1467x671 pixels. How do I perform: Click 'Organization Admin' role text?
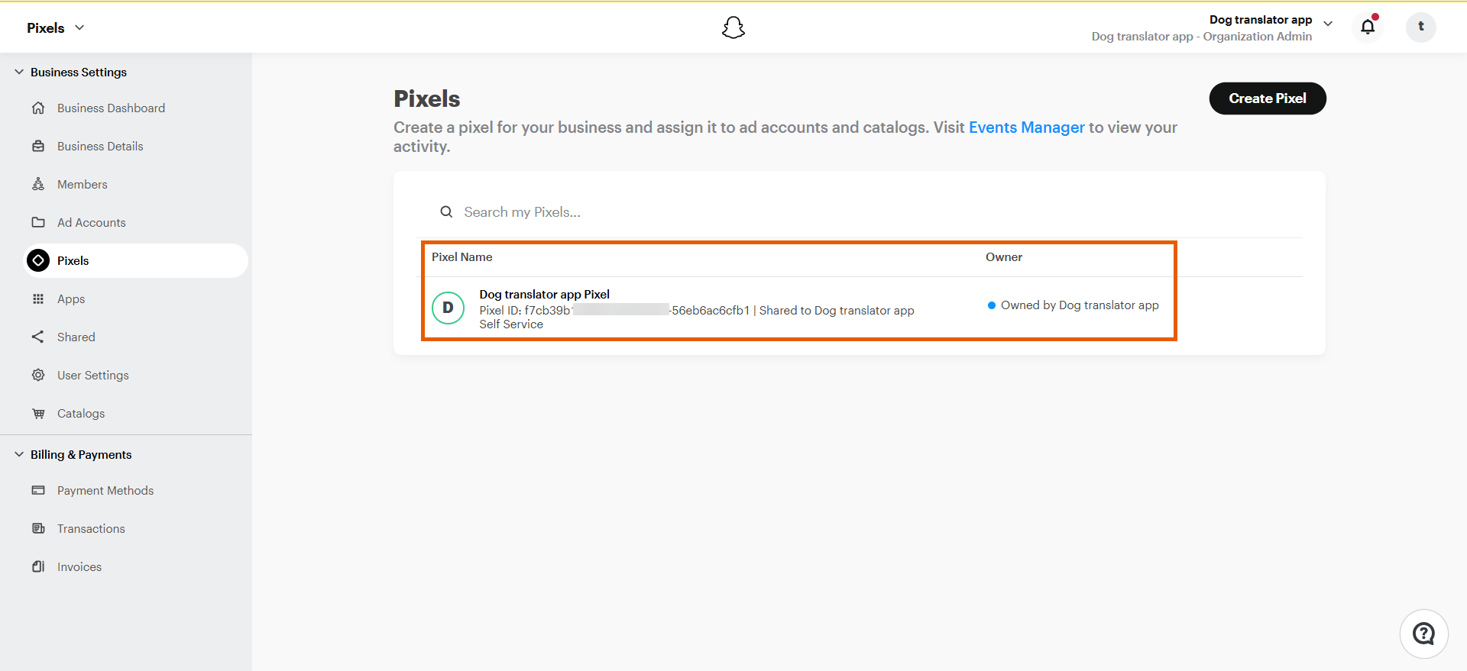(1258, 37)
